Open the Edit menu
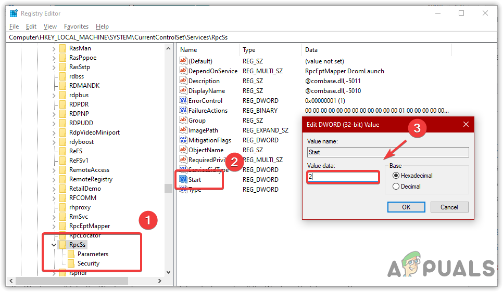Viewport: 503px width, 292px height. coord(31,26)
